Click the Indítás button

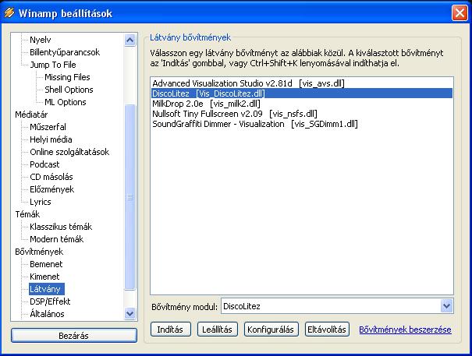[x=170, y=330]
